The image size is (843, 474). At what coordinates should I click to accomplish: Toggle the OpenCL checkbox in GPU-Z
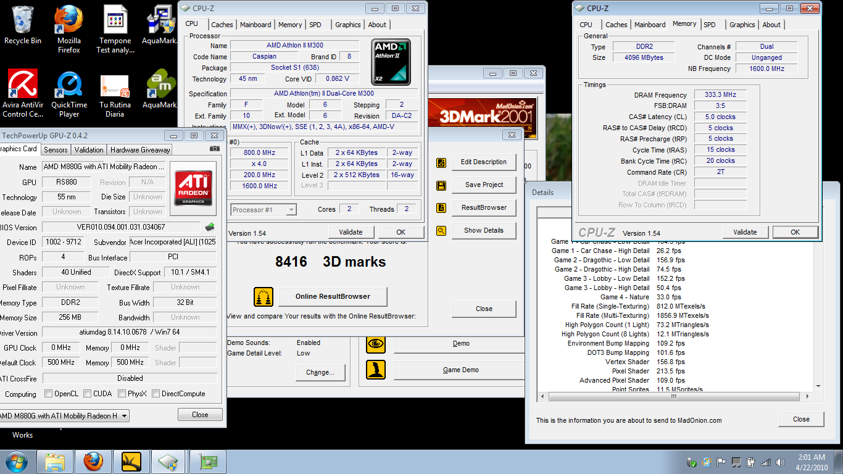49,394
